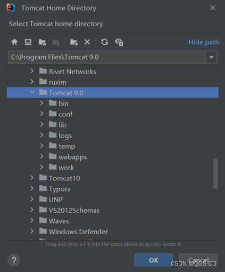Select the work subfolder
The width and height of the screenshot is (225, 272).
[x=113, y=167]
